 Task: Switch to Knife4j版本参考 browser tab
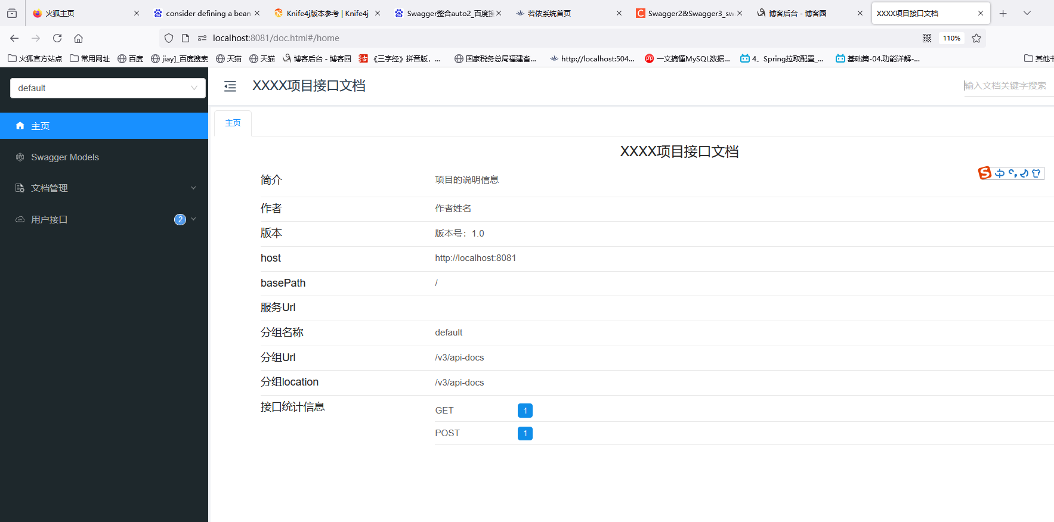click(x=327, y=13)
